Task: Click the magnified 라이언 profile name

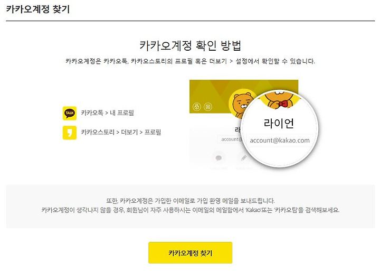Action: [x=279, y=123]
